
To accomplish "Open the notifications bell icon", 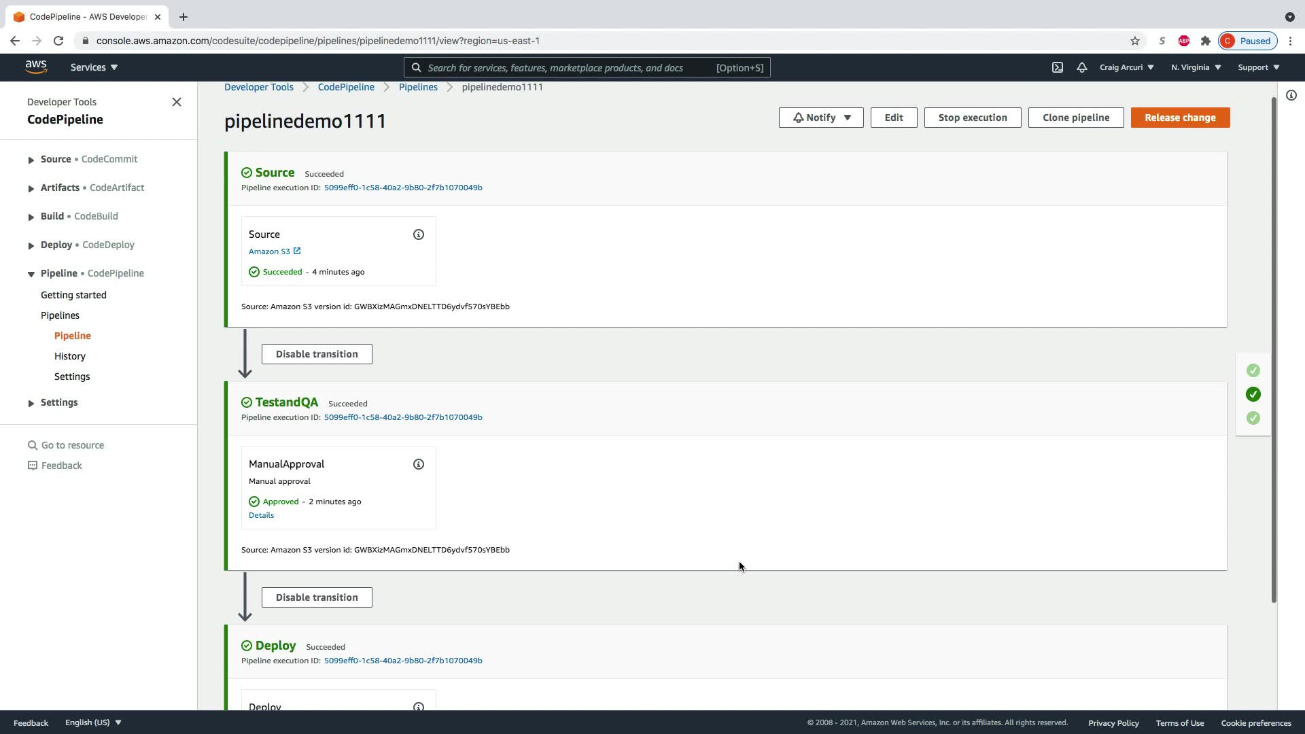I will [x=1082, y=67].
